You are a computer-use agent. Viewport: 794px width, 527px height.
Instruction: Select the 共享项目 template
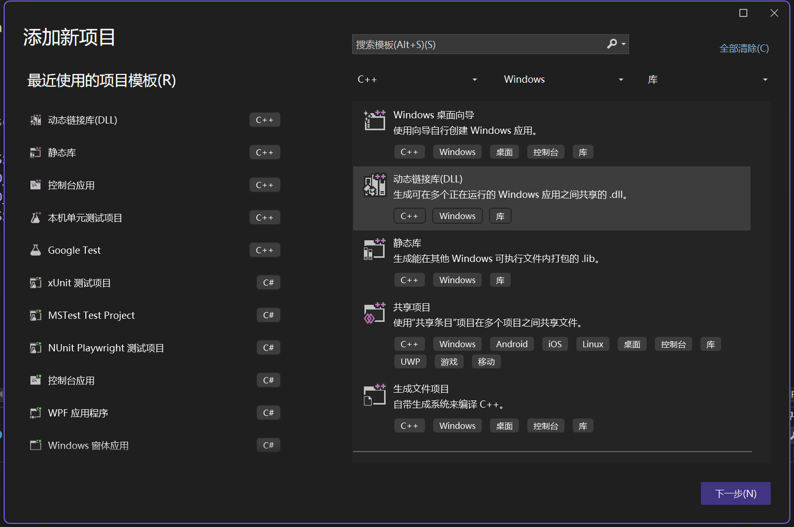(552, 335)
